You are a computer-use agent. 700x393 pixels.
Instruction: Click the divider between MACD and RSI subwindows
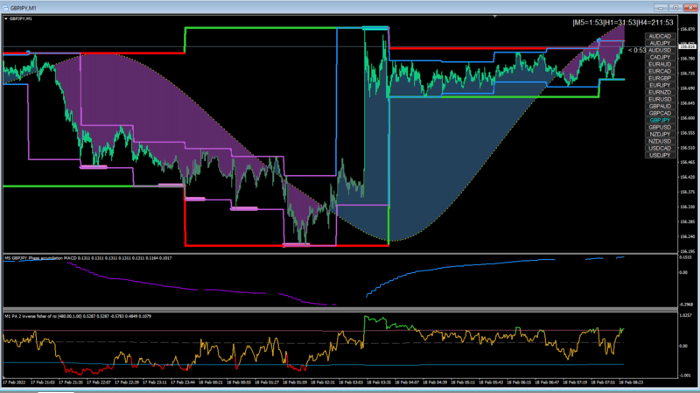pos(340,310)
